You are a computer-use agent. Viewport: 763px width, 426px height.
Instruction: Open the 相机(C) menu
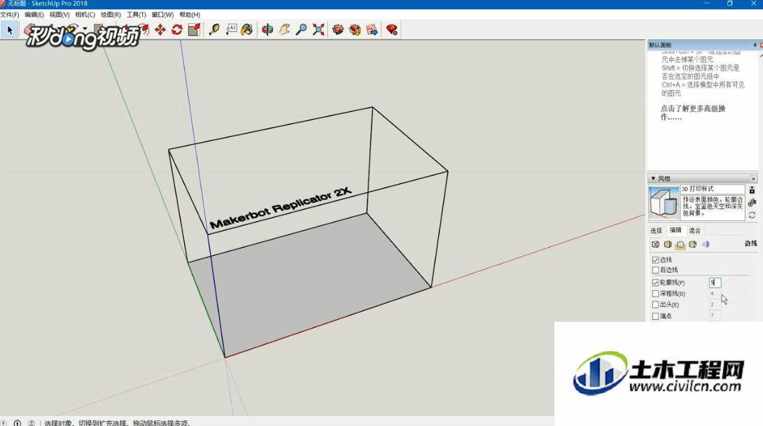point(85,15)
